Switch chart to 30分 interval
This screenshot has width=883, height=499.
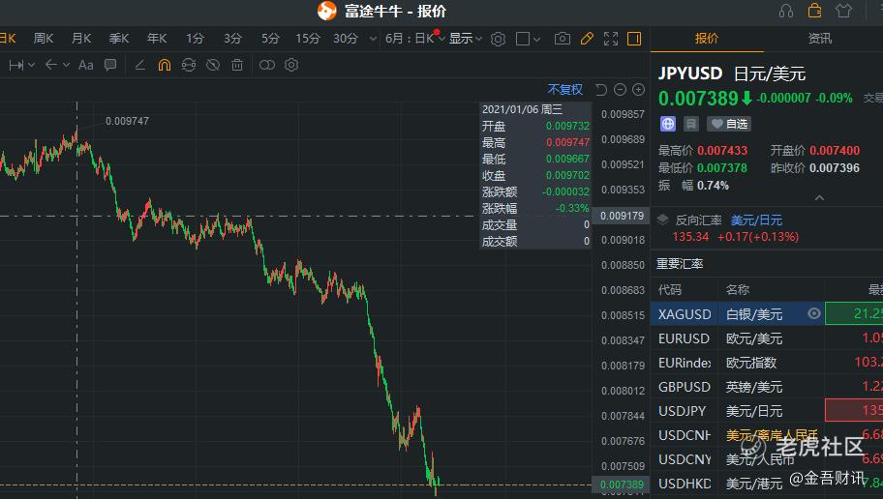pyautogui.click(x=346, y=39)
